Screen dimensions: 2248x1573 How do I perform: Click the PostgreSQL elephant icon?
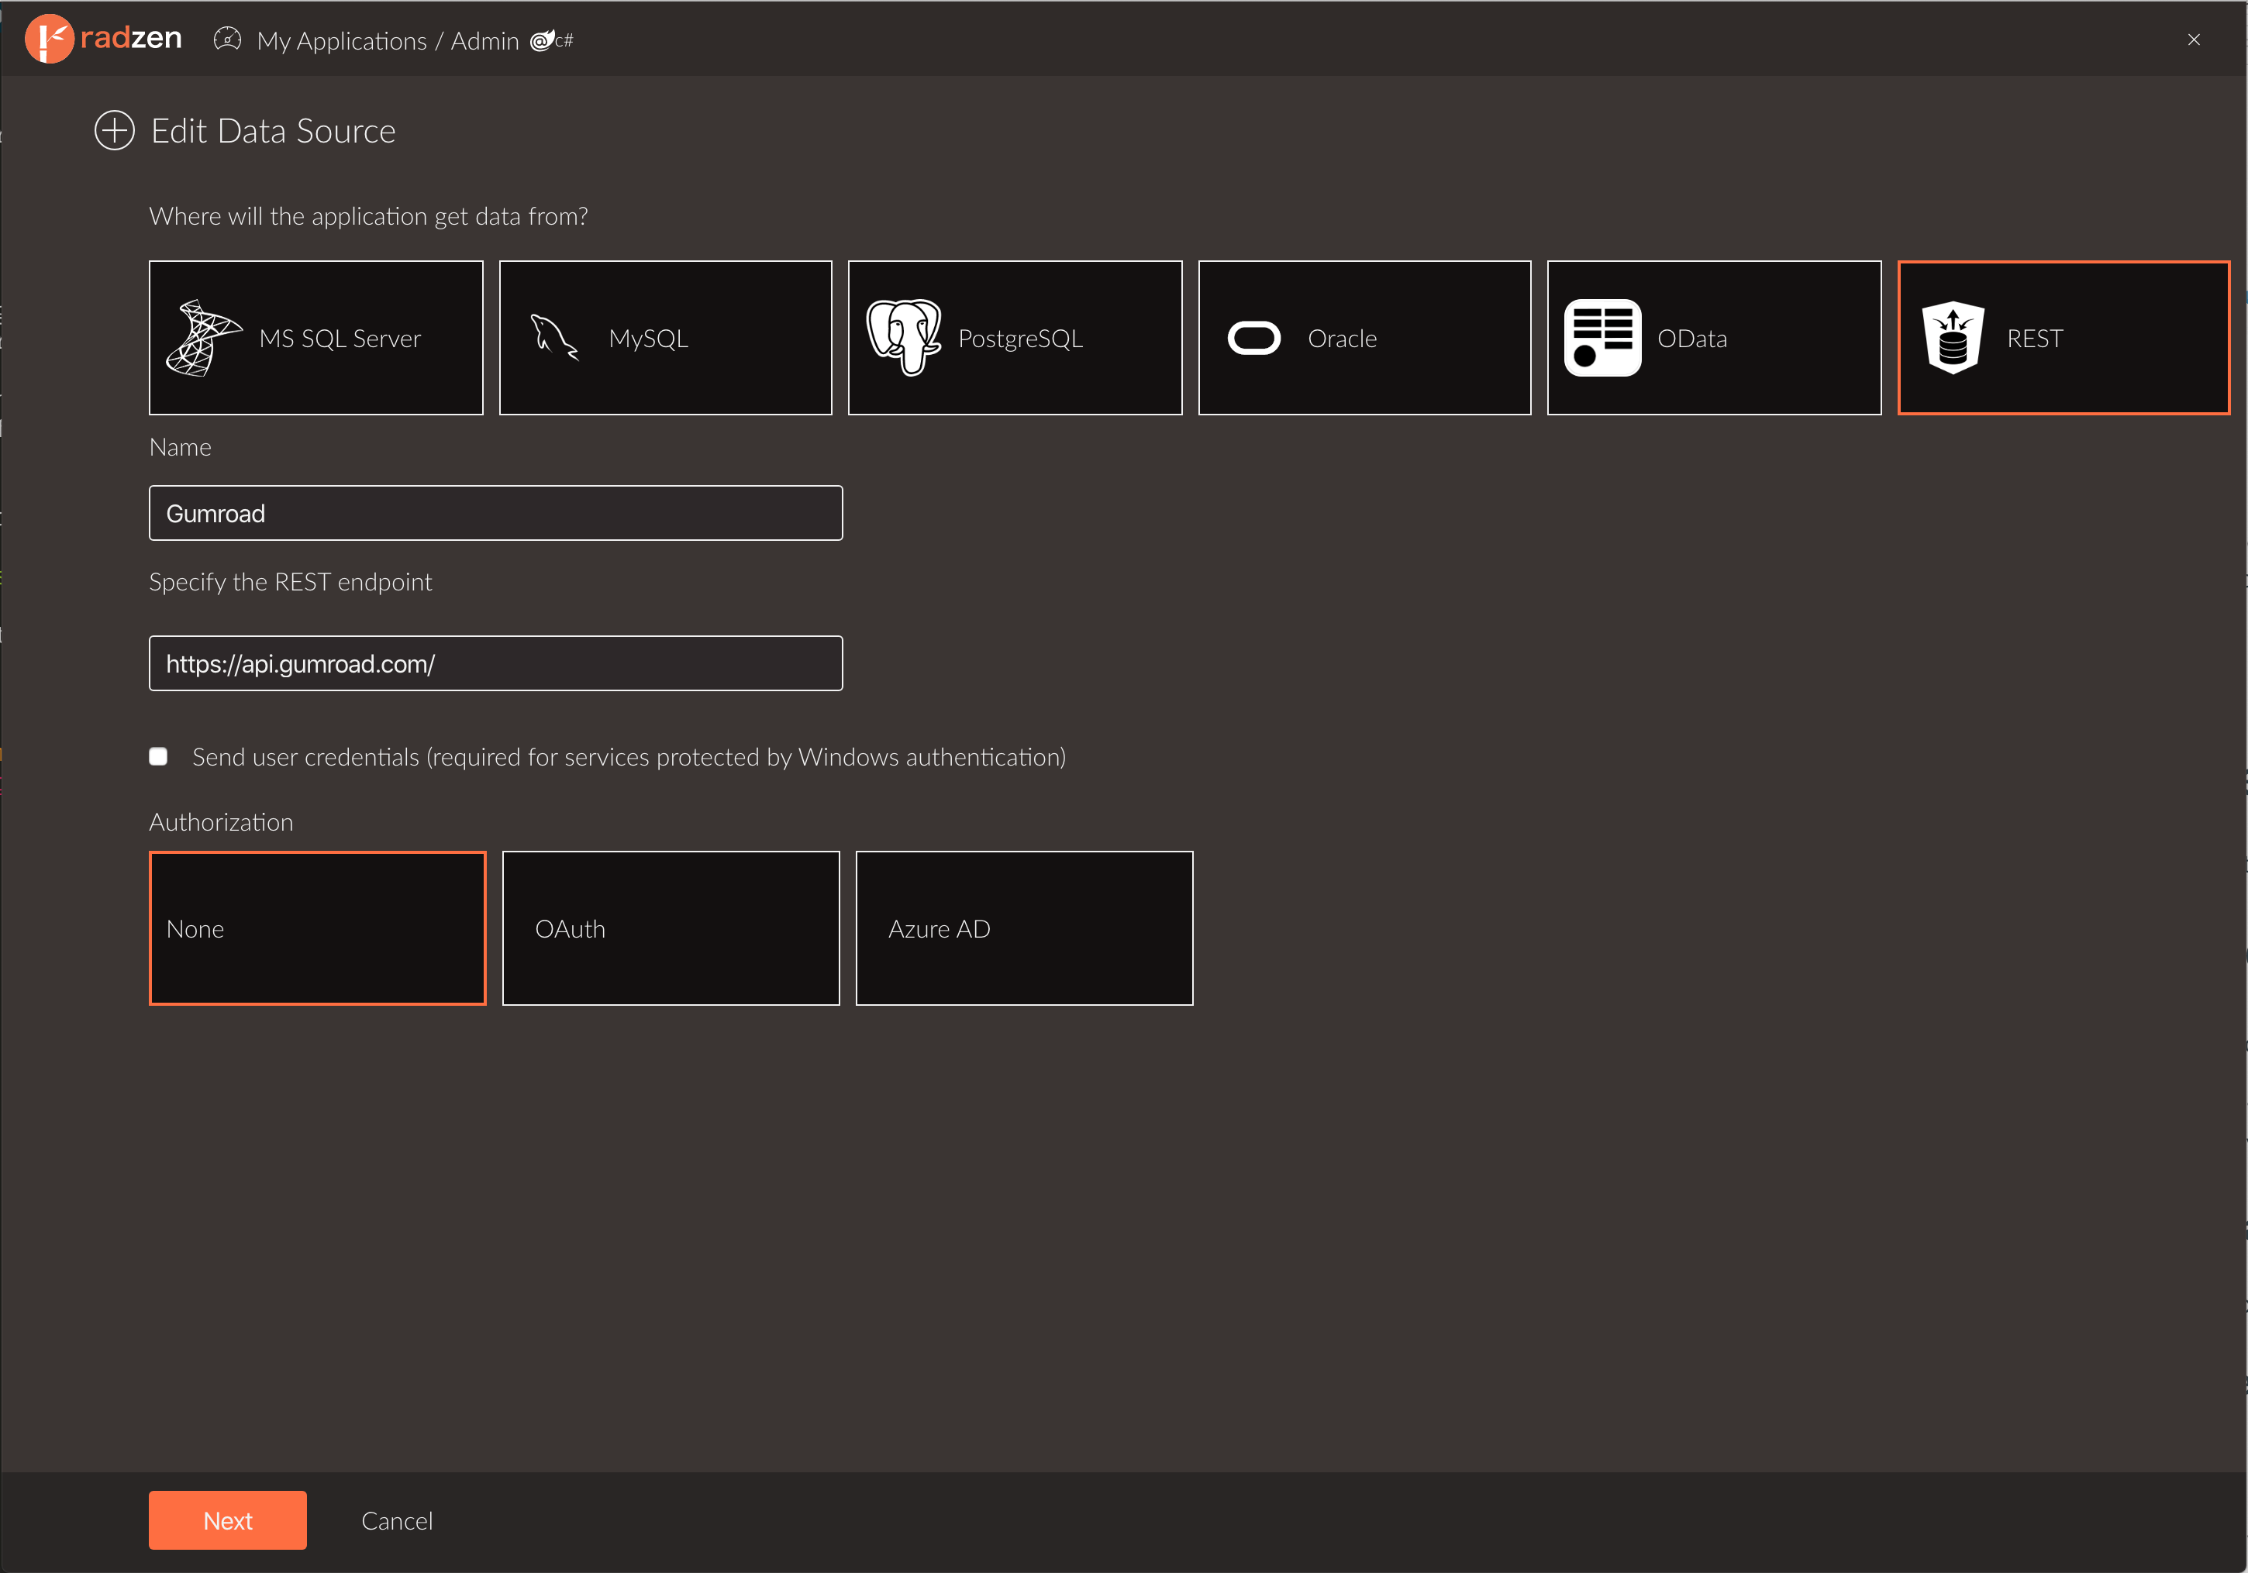[x=904, y=338]
